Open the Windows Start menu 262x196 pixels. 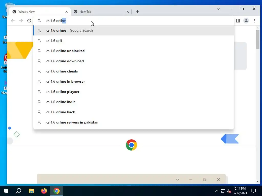click(6, 191)
